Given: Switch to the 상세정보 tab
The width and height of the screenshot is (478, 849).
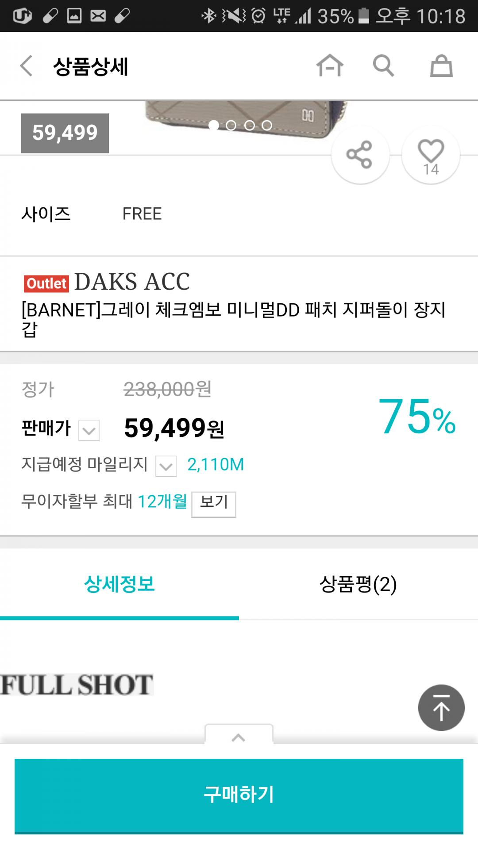Looking at the screenshot, I should pyautogui.click(x=119, y=584).
